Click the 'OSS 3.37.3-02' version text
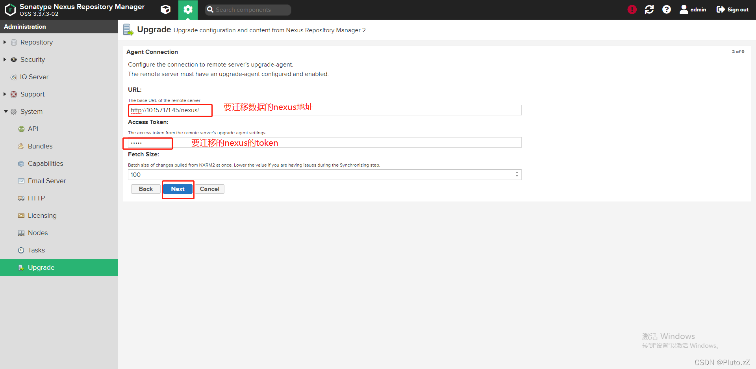The height and width of the screenshot is (369, 756). click(39, 14)
